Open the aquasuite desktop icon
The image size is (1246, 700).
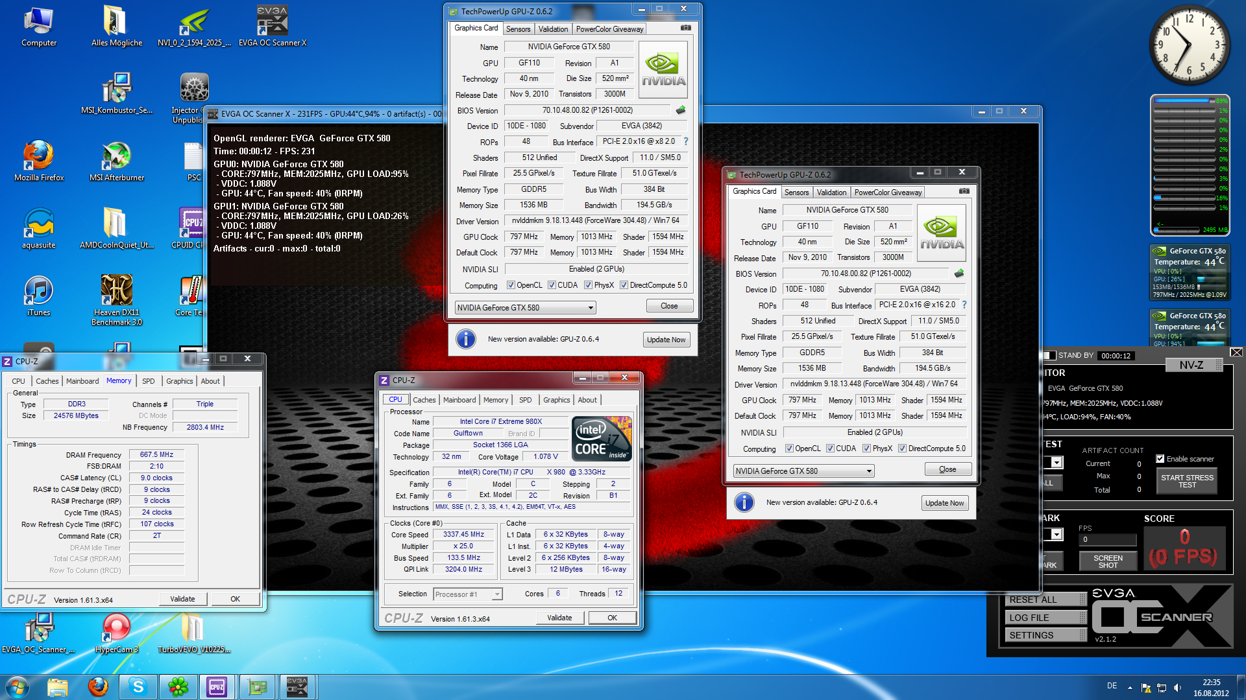pyautogui.click(x=39, y=229)
